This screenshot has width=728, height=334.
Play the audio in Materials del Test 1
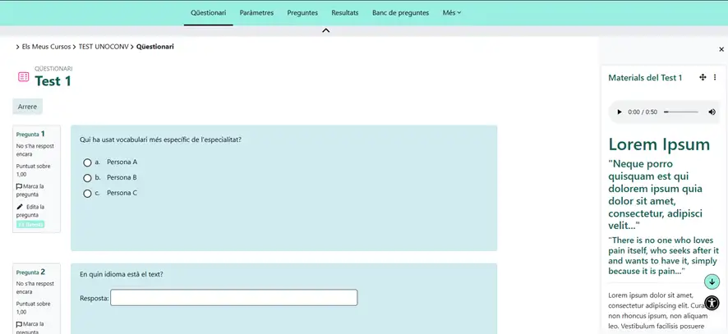(619, 112)
